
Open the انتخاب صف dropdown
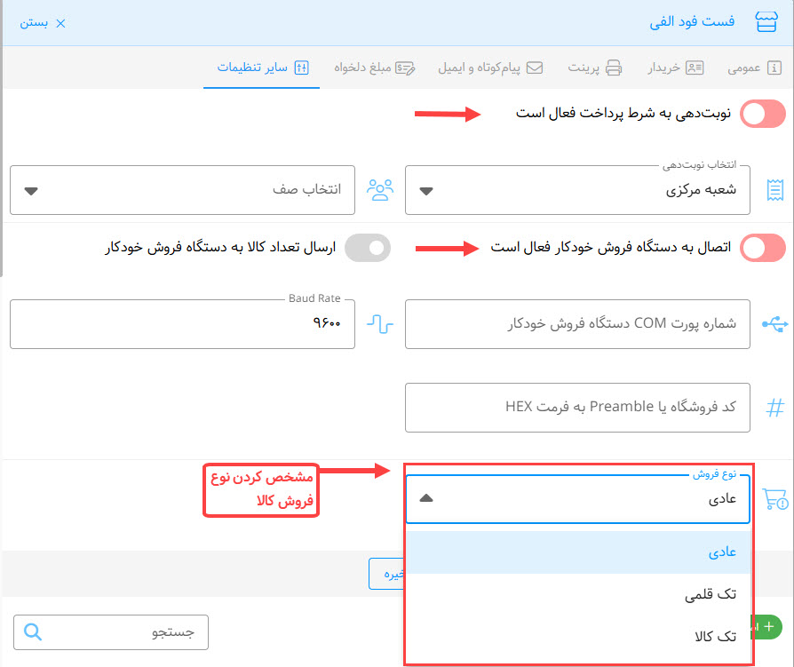182,190
